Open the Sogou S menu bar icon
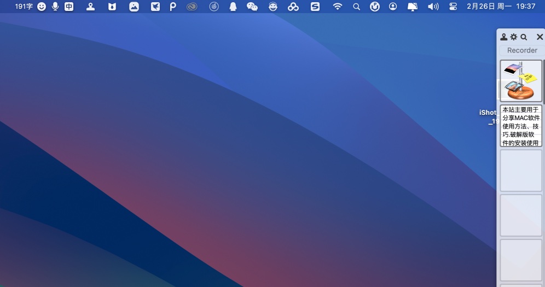Image resolution: width=545 pixels, height=287 pixels. click(315, 7)
